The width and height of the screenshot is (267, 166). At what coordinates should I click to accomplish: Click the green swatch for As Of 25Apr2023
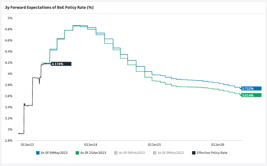(x=77, y=153)
